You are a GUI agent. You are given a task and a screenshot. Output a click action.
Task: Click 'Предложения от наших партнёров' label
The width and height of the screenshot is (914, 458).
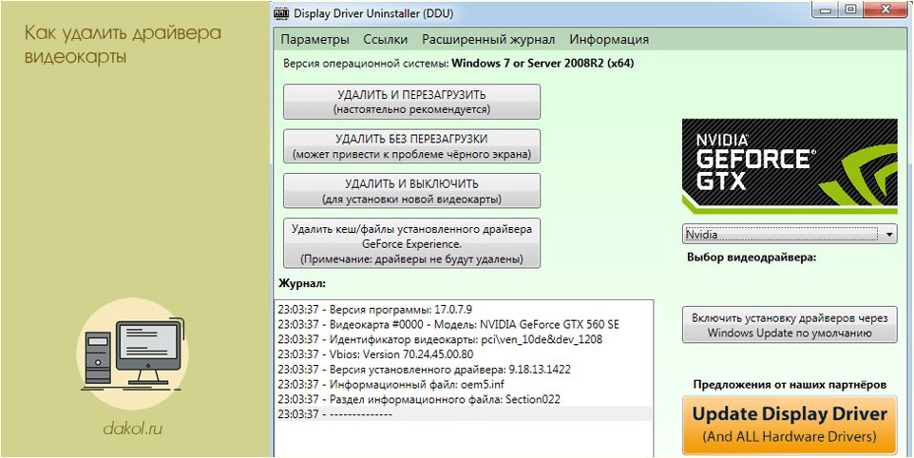click(x=790, y=385)
